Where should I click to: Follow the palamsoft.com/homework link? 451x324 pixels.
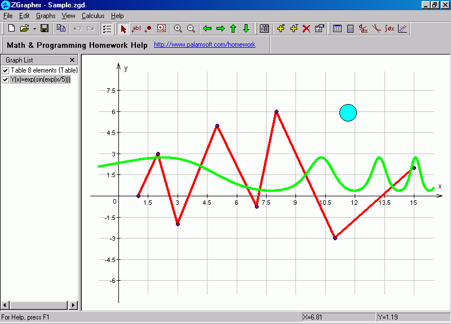coord(205,44)
